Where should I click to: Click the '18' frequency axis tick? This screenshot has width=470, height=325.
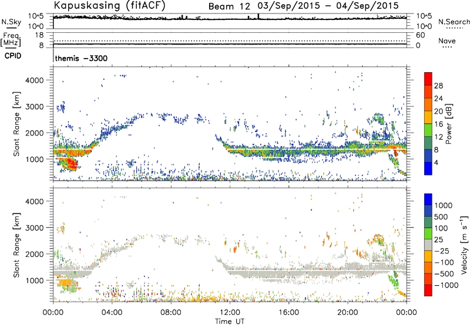pyautogui.click(x=39, y=35)
